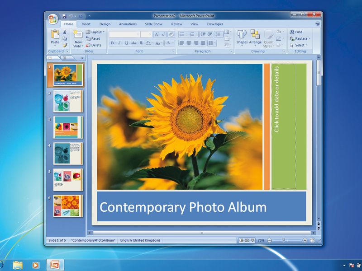The image size is (362, 271).
Task: Open the Design ribbon tab
Action: click(105, 24)
